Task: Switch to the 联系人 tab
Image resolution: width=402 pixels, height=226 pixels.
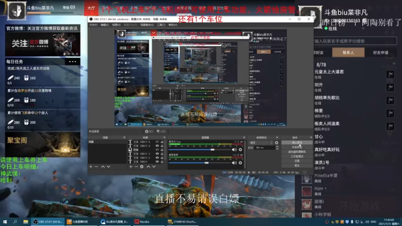Action: click(x=348, y=53)
